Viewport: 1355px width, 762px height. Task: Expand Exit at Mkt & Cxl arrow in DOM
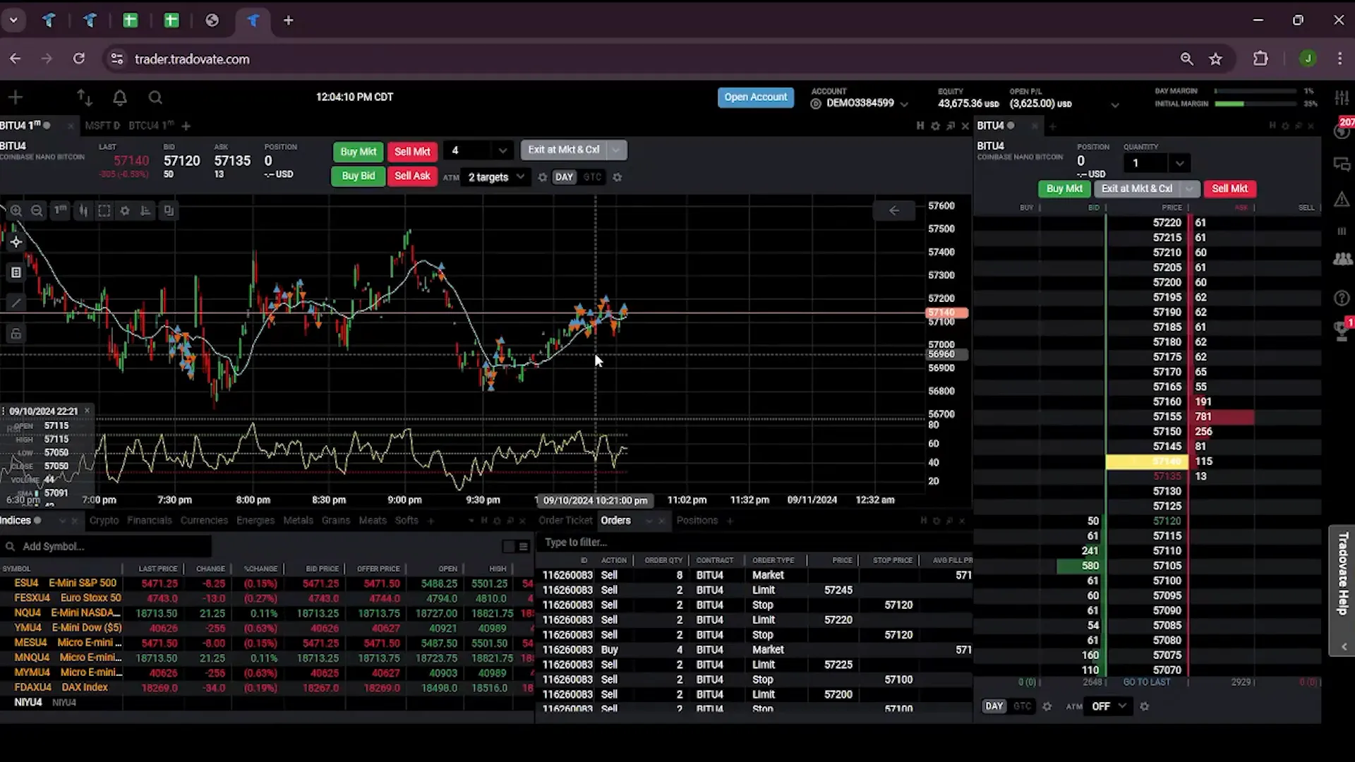point(1190,188)
